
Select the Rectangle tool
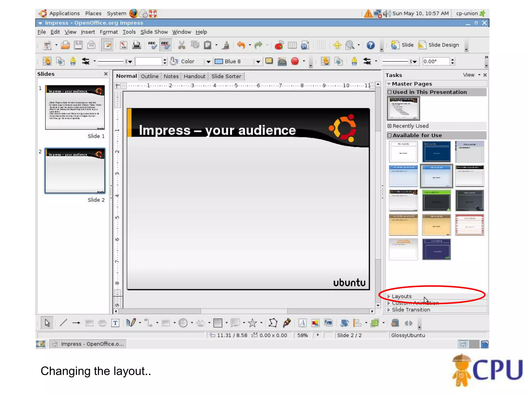[x=89, y=323]
